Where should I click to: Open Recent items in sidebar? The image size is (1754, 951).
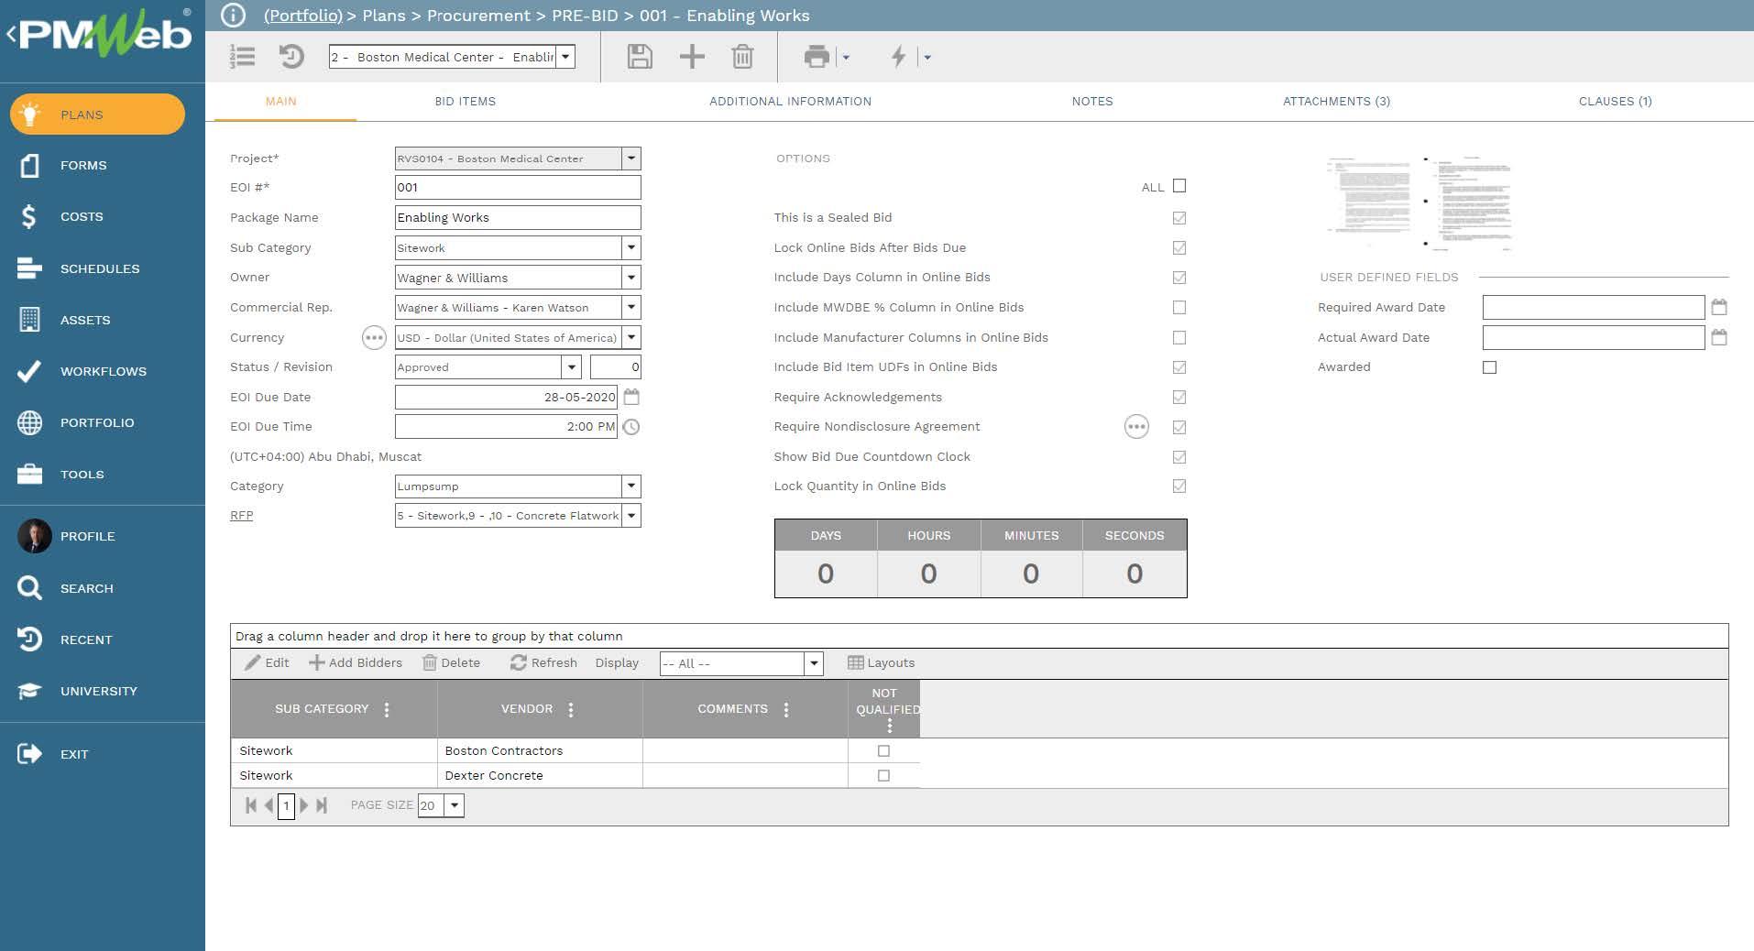[86, 639]
